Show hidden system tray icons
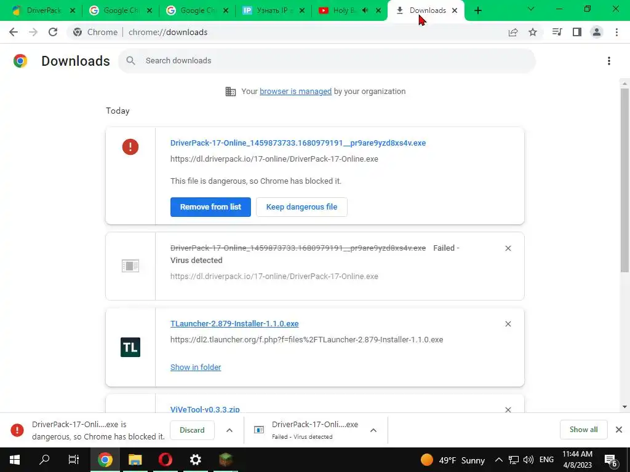The width and height of the screenshot is (630, 472). point(498,460)
